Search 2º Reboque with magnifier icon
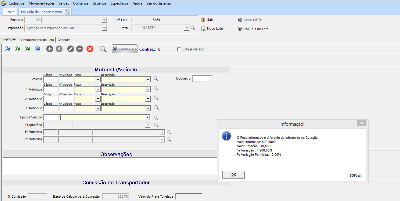 click(156, 98)
